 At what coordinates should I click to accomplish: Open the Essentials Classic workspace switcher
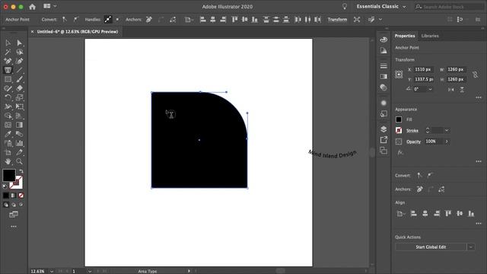(381, 7)
